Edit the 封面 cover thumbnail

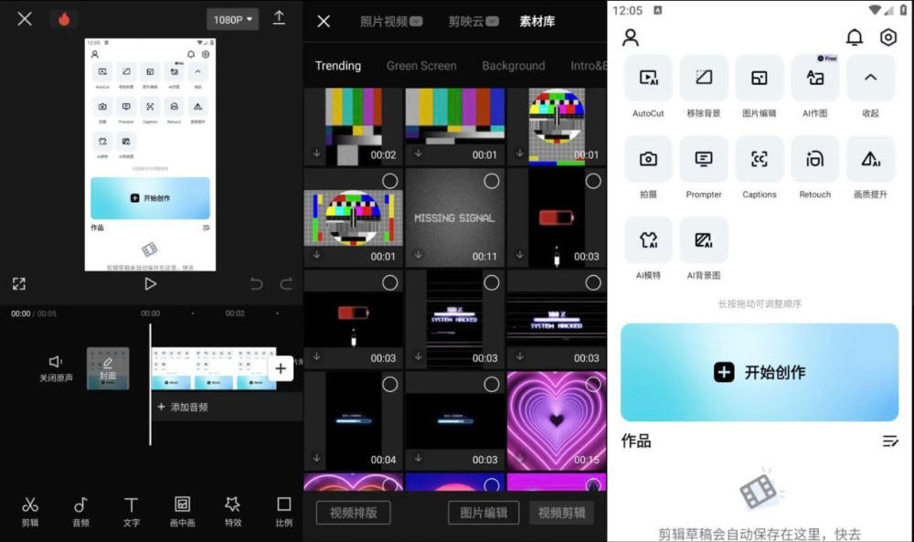click(x=108, y=369)
